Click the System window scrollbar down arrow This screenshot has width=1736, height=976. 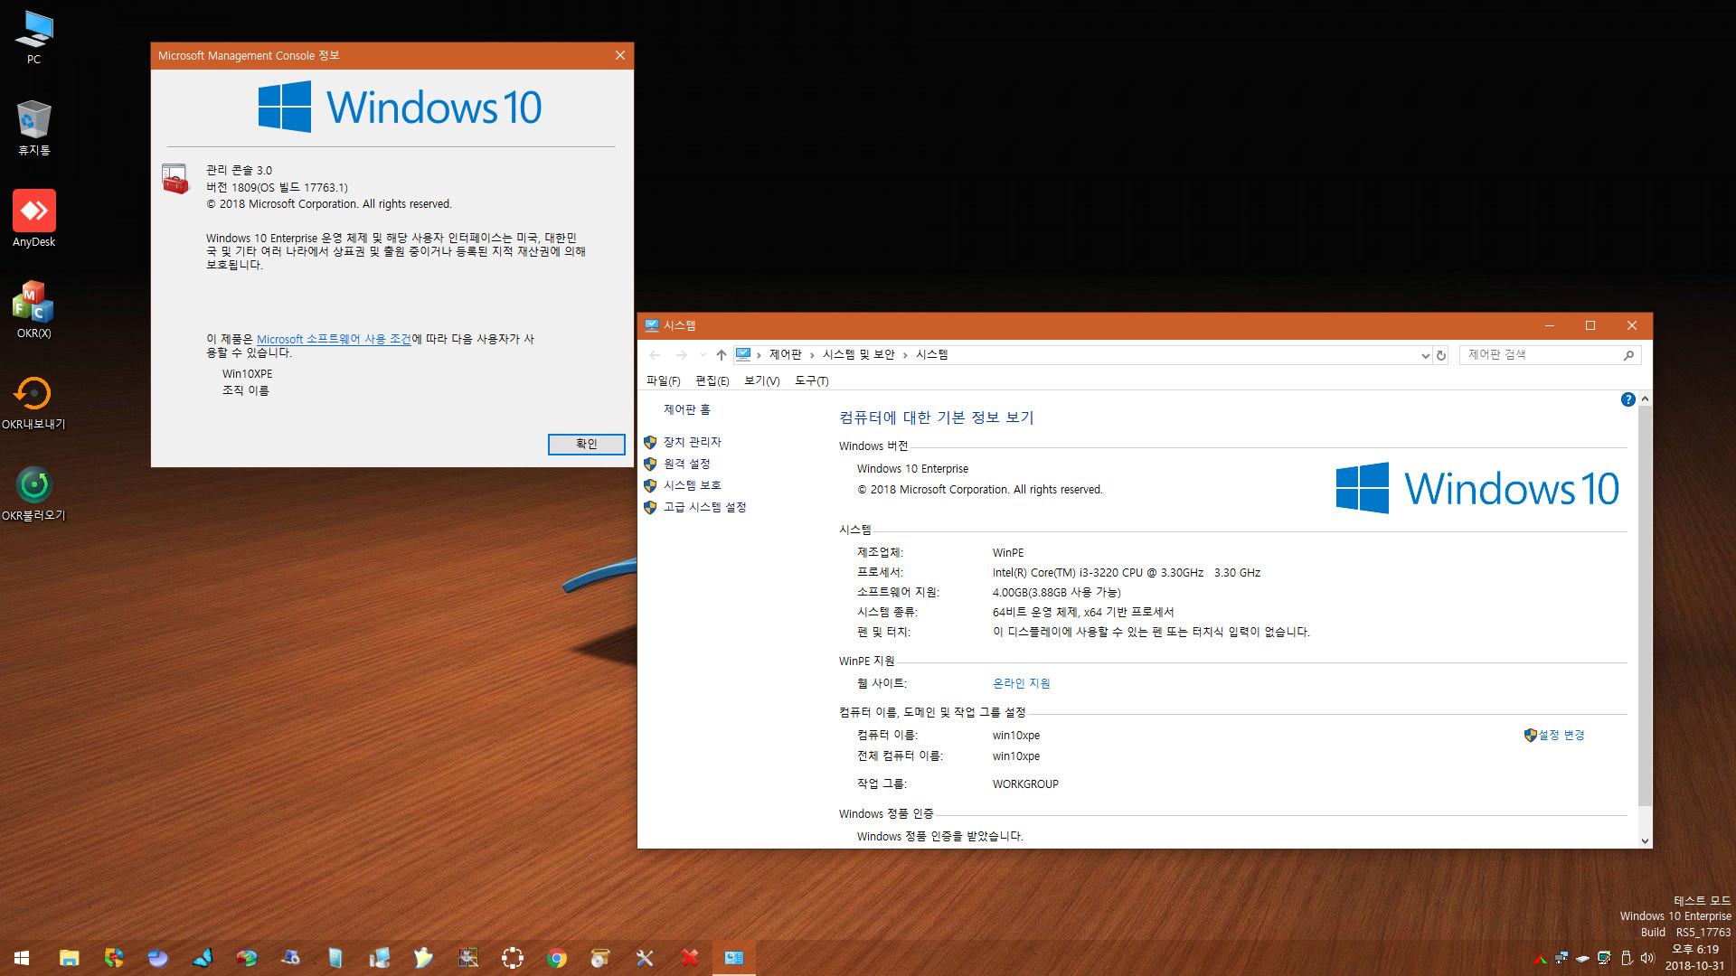click(1645, 840)
